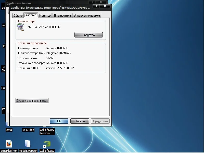
Task: Close the NVIDIA GeForce properties dialog
Action: tap(105, 6)
